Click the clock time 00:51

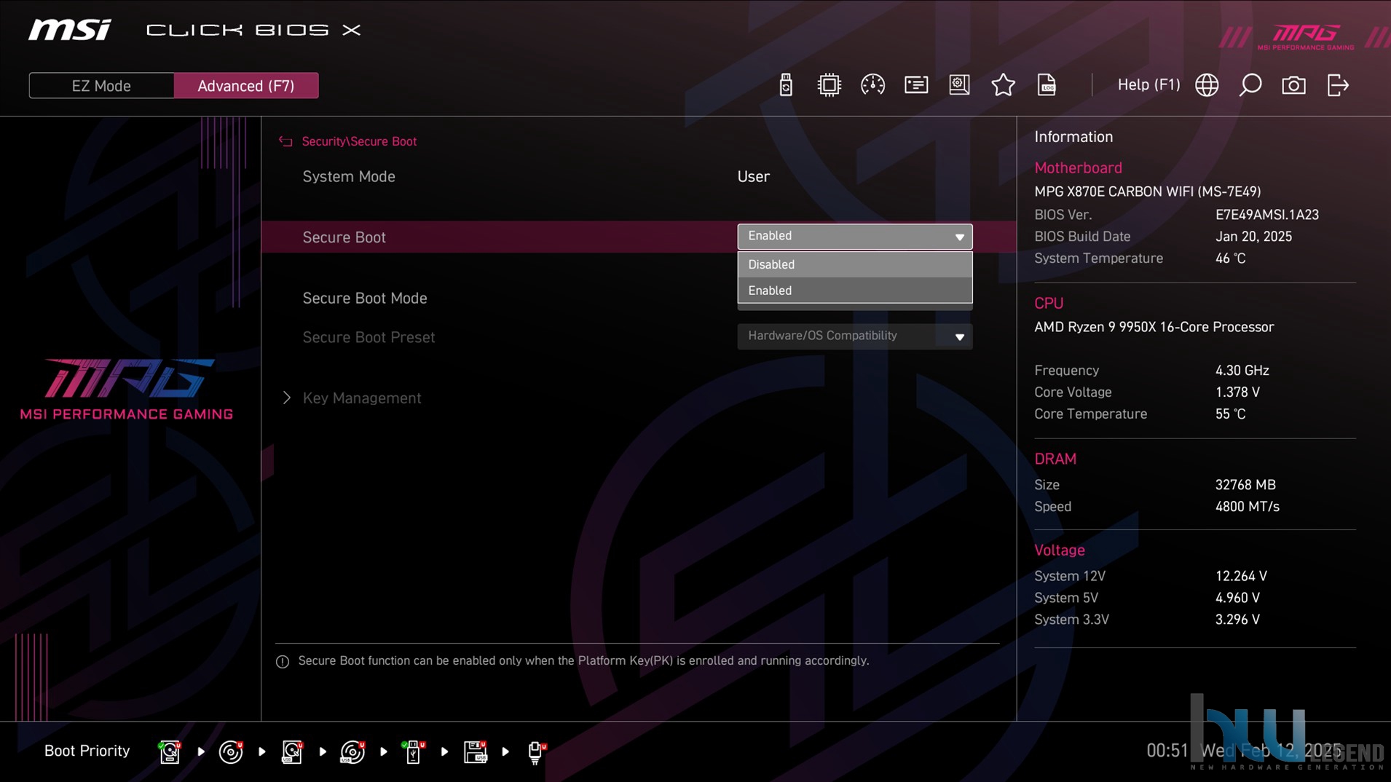point(1167,751)
